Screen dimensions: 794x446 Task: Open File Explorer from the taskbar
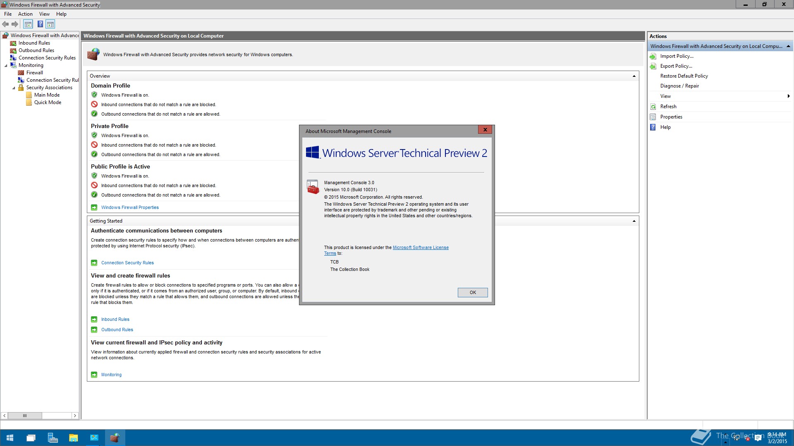73,438
